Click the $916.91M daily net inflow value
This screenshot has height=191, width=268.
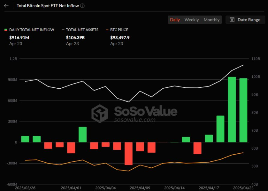pyautogui.click(x=19, y=37)
